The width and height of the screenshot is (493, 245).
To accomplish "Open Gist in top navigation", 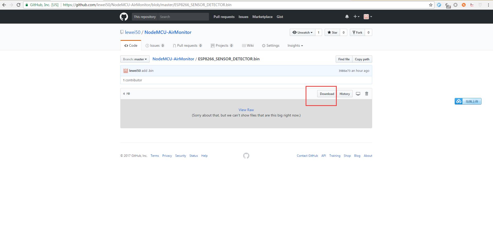I will 280,17.
